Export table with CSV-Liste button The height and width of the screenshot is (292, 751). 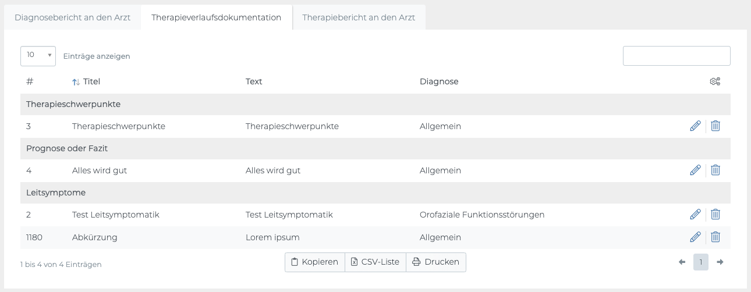click(375, 262)
